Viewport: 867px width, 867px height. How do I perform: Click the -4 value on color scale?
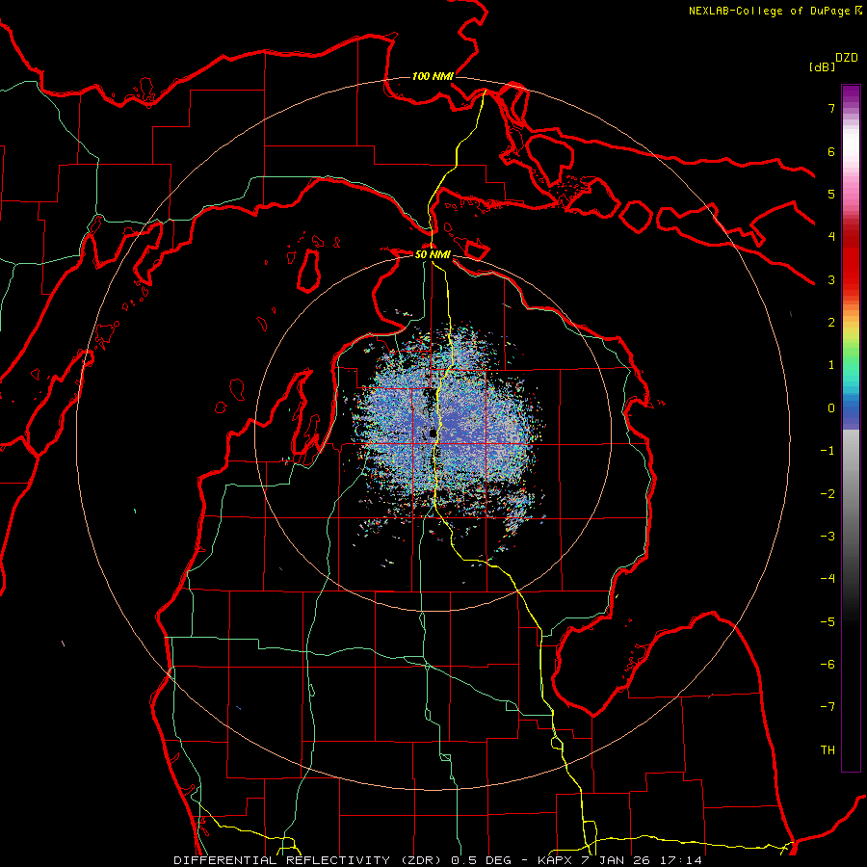pyautogui.click(x=828, y=579)
